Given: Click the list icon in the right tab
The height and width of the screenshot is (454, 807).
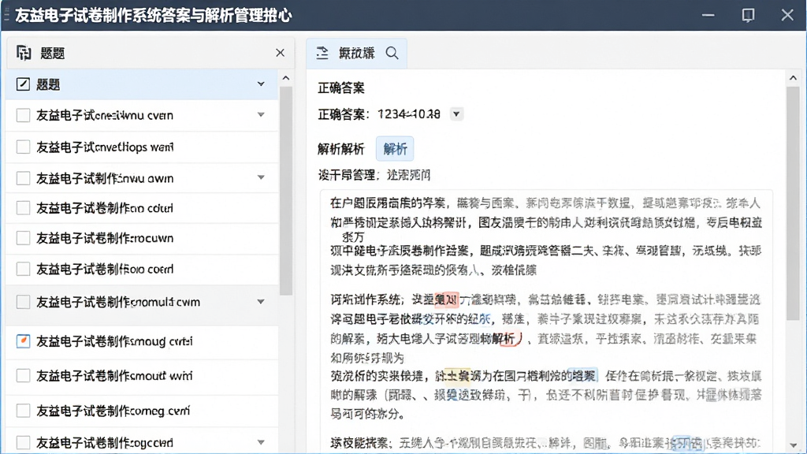Looking at the screenshot, I should pos(322,53).
